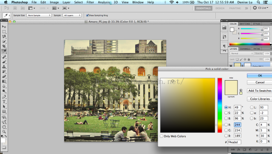The height and width of the screenshot is (154, 272).
Task: Click the Color Libraries button
Action: click(260, 99)
